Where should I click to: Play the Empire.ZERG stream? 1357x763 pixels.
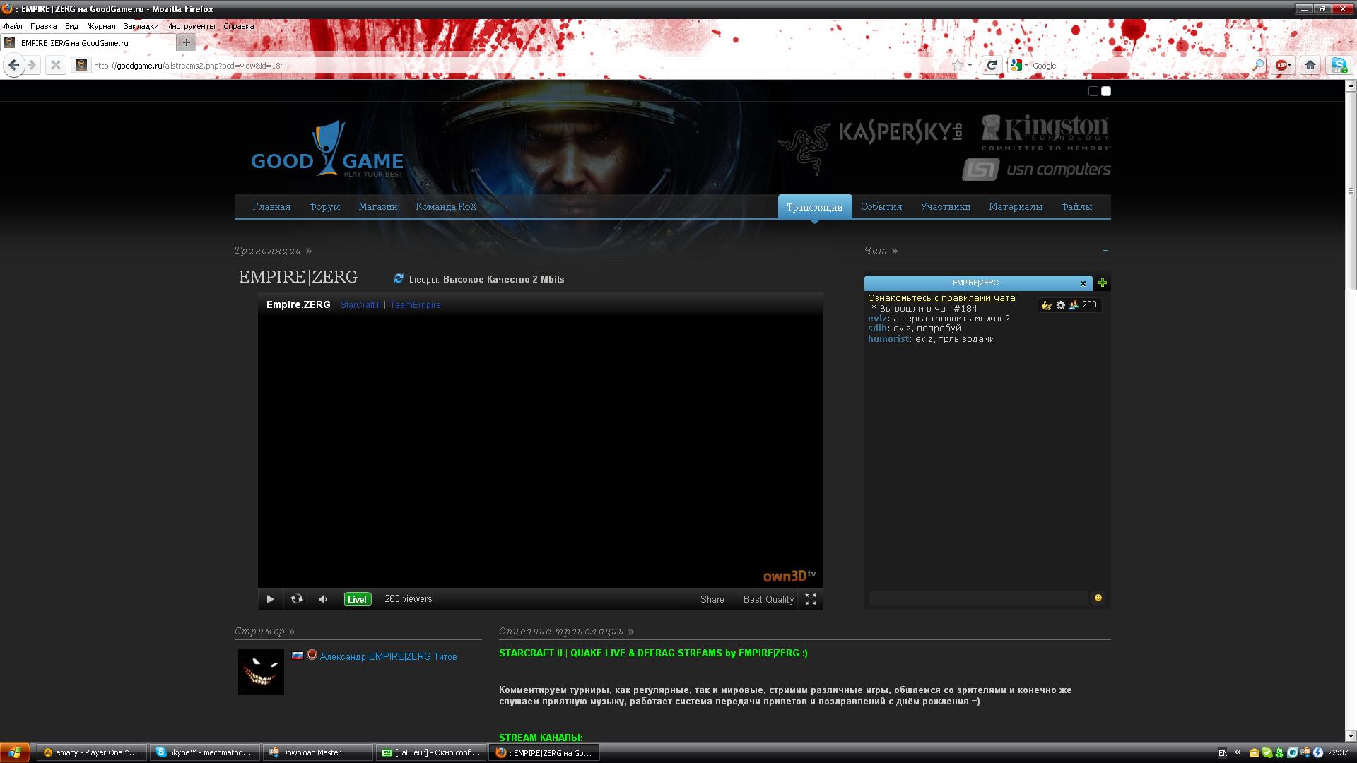coord(270,599)
